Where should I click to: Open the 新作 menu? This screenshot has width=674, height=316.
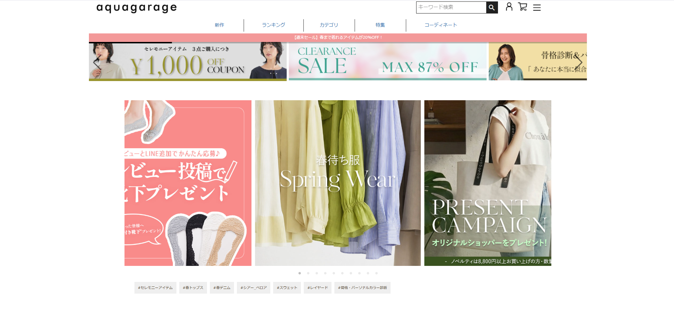pos(219,25)
